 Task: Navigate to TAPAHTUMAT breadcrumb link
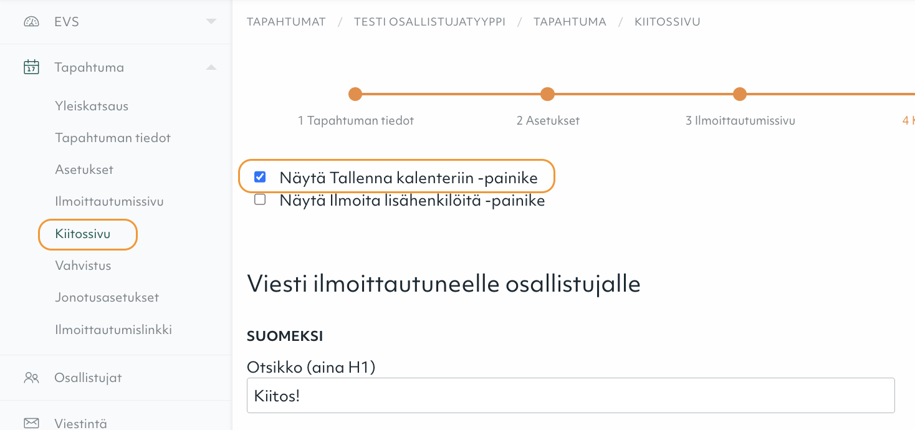point(286,21)
